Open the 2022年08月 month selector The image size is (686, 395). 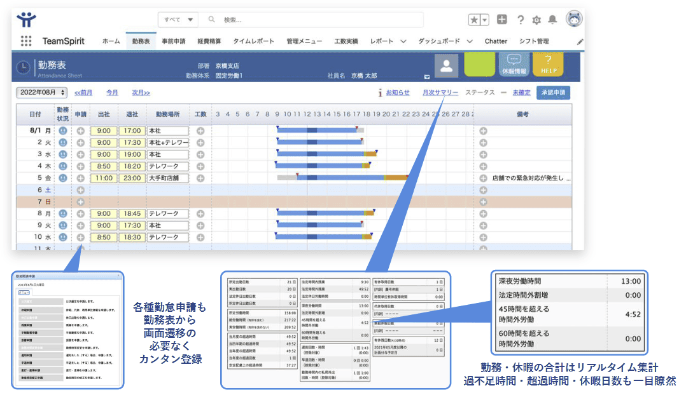pos(41,93)
